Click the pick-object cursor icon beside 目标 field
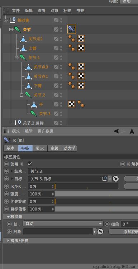Image resolution: width=138 pixels, height=269 pixels. tap(116, 179)
